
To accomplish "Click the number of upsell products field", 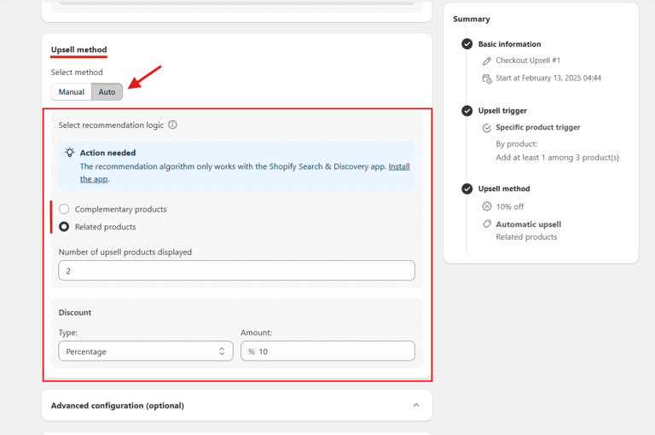I will point(236,270).
